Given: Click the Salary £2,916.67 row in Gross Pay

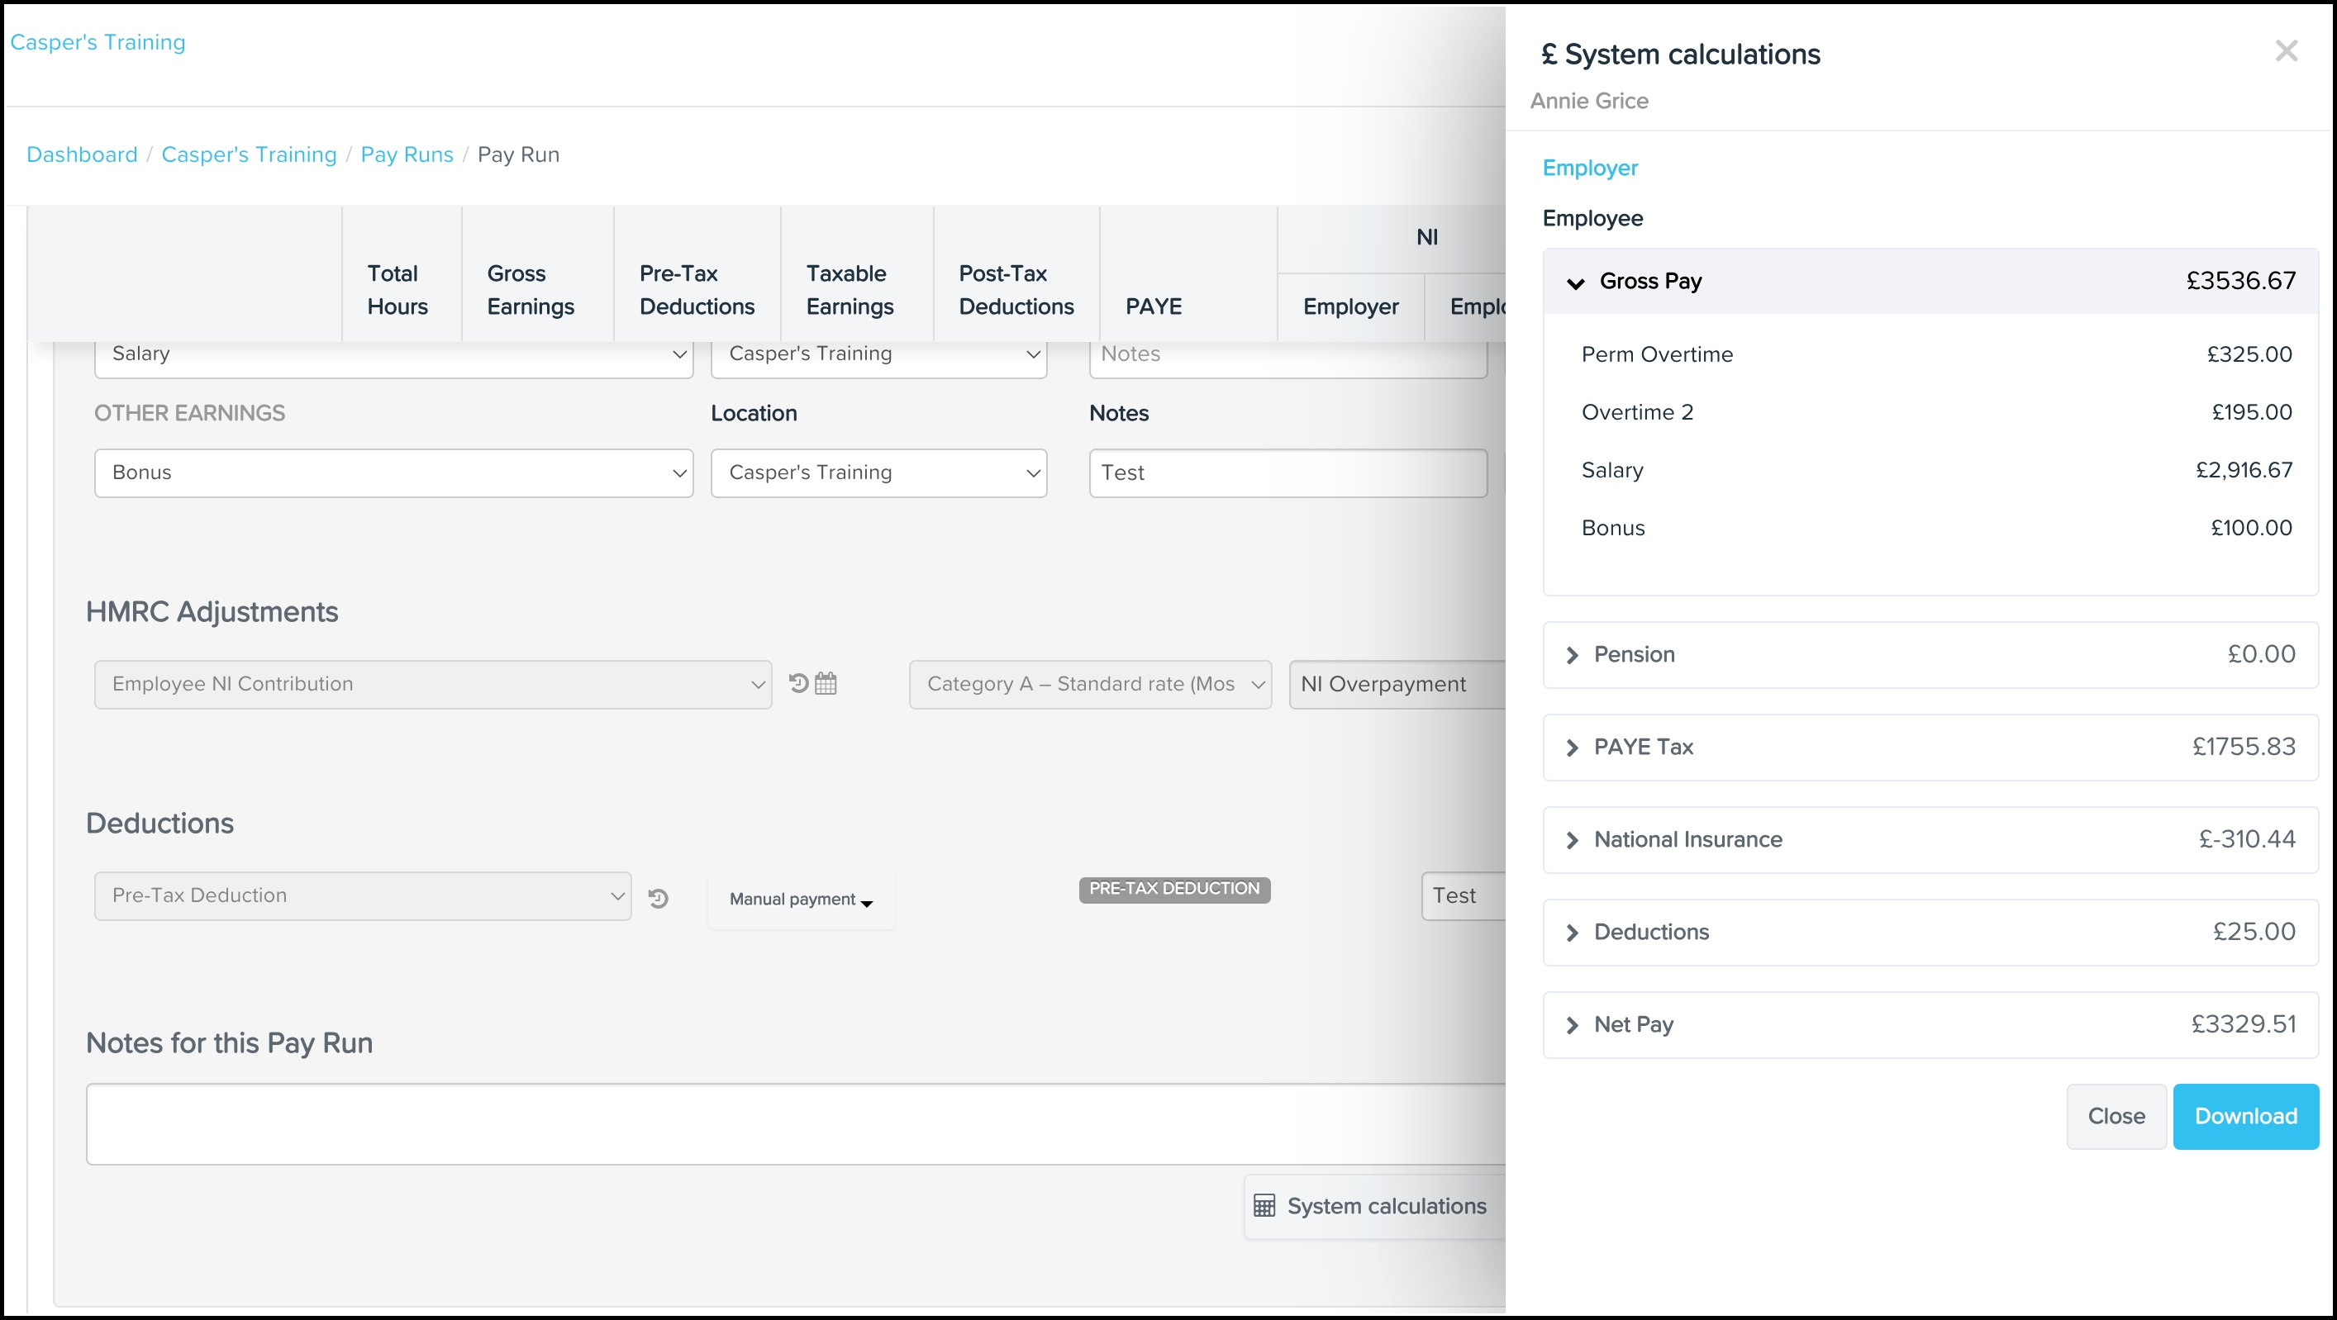Looking at the screenshot, I should pyautogui.click(x=1936, y=471).
